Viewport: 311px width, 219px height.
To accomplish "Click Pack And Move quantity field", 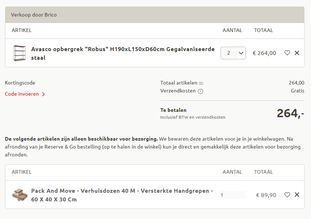I will (233, 195).
